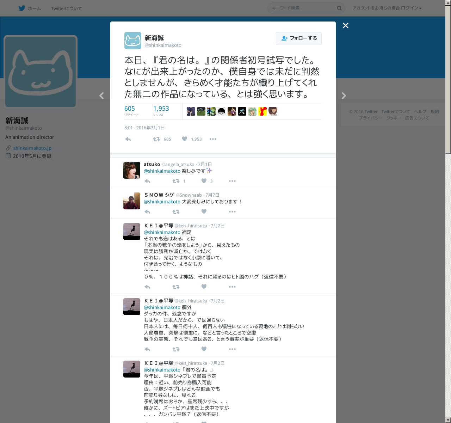The image size is (451, 423).
Task: Like ＳＮＯＷ シゲ tweet
Action: click(204, 211)
